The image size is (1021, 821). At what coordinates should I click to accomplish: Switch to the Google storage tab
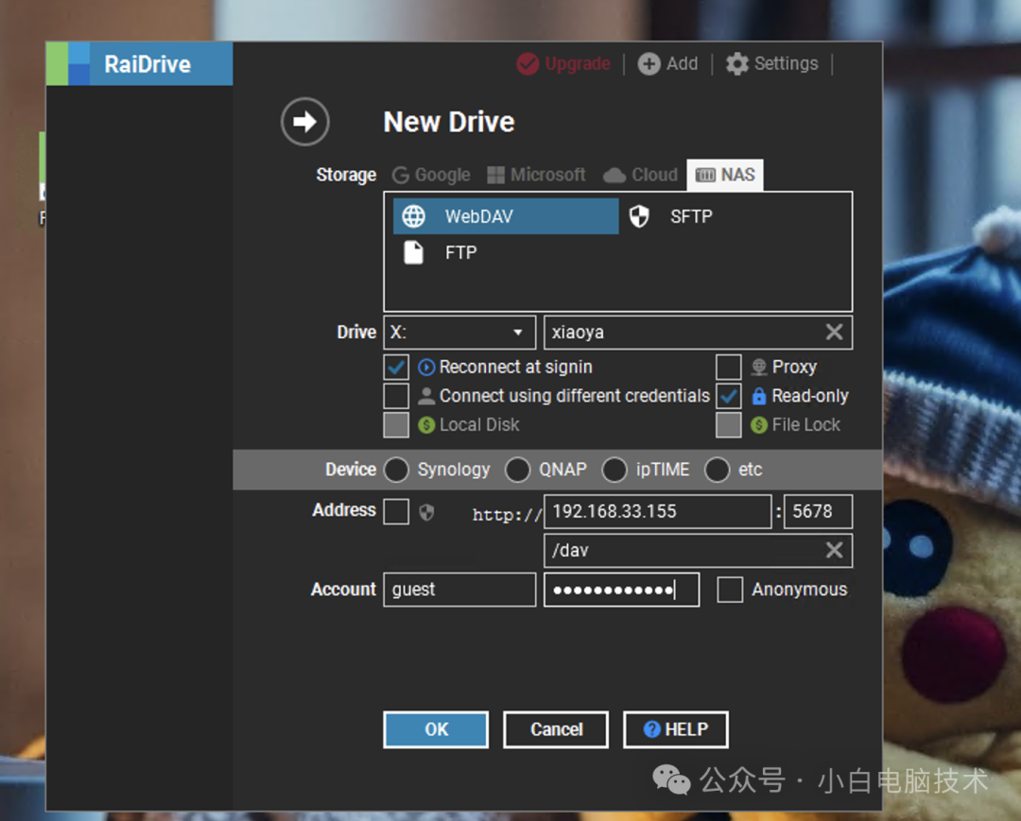(x=431, y=175)
